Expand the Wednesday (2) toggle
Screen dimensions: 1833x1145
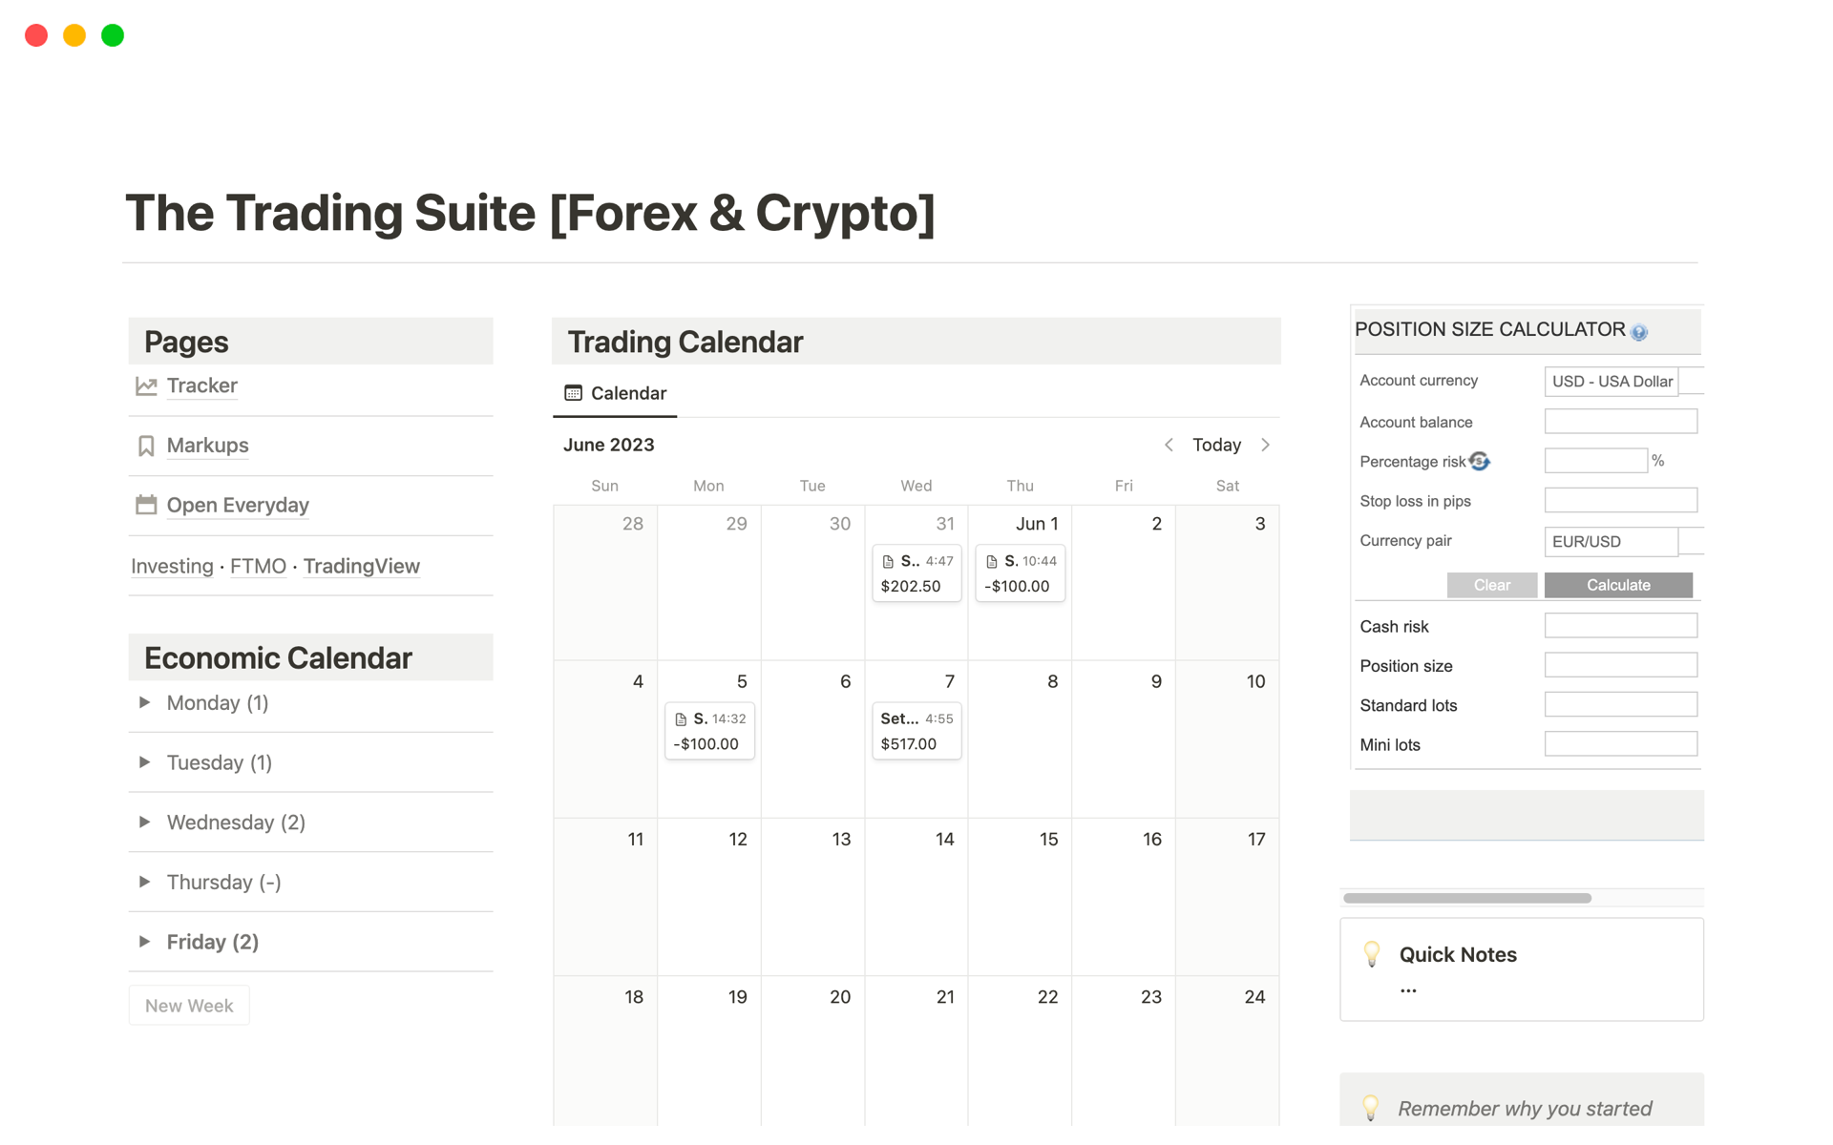145,822
